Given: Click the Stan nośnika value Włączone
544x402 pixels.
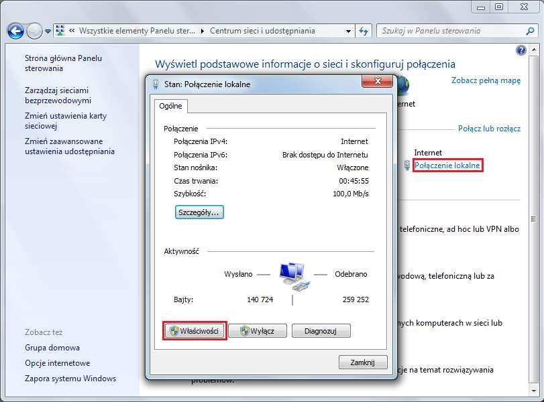Looking at the screenshot, I should pos(352,167).
